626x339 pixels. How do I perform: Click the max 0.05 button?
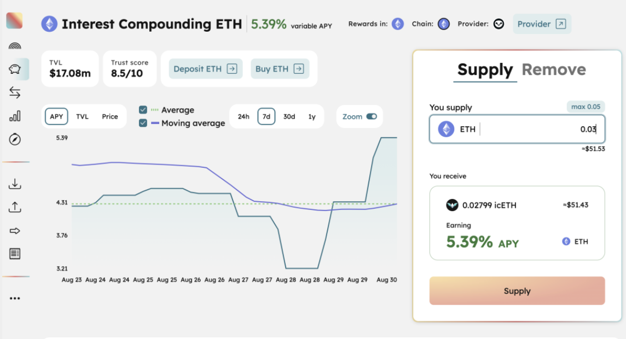click(x=586, y=107)
